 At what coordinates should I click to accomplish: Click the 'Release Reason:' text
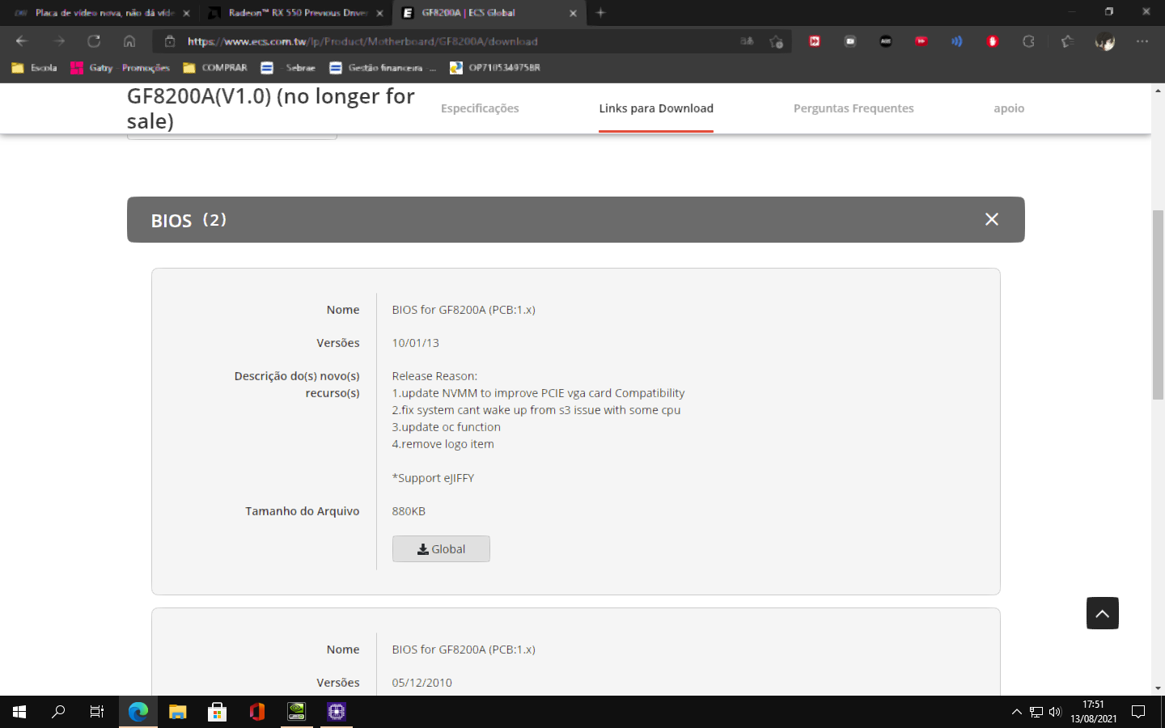pos(434,376)
